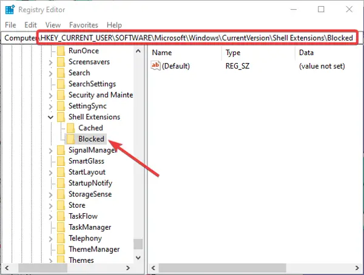Click the (Default) string value icon
Image resolution: width=364 pixels, height=275 pixels.
tap(155, 65)
